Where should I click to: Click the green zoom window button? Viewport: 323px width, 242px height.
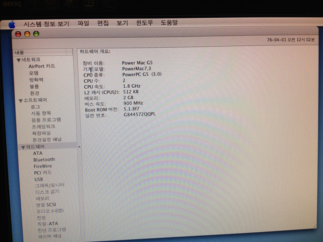pos(36,34)
